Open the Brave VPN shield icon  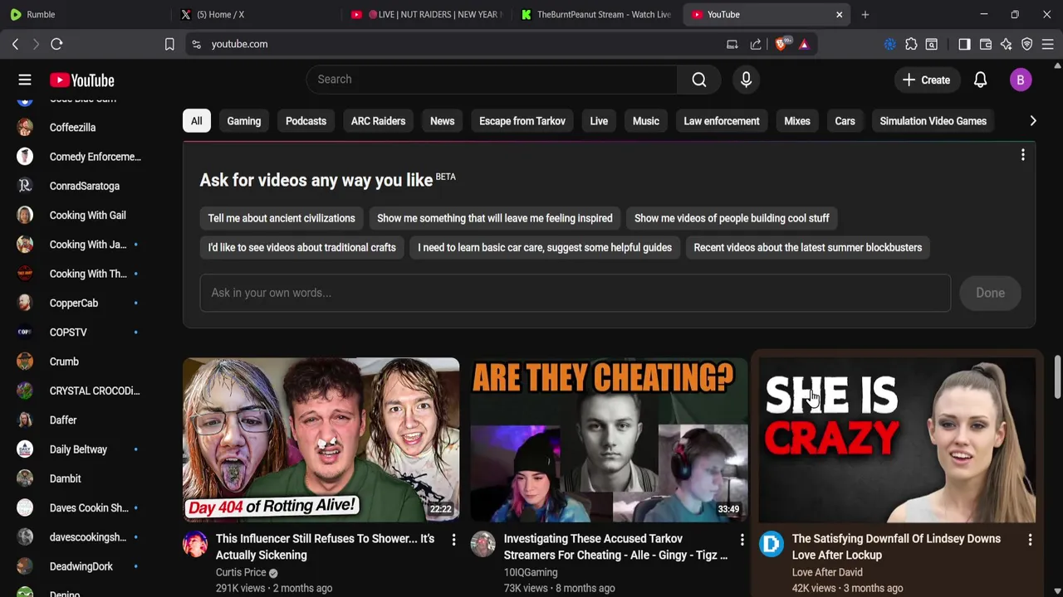1027,44
